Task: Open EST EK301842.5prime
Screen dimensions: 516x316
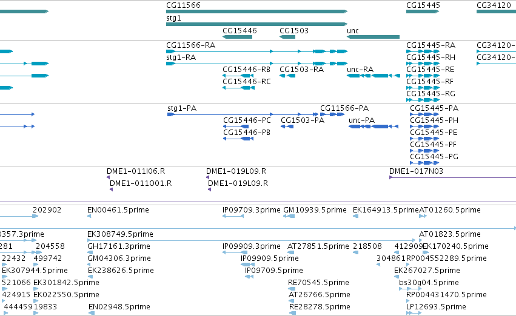Action: [66, 283]
